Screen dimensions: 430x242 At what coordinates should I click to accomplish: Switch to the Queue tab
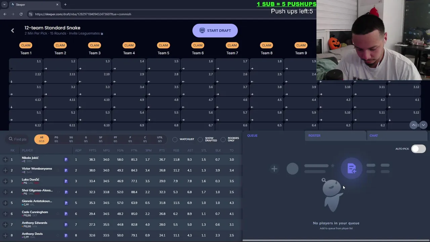252,135
